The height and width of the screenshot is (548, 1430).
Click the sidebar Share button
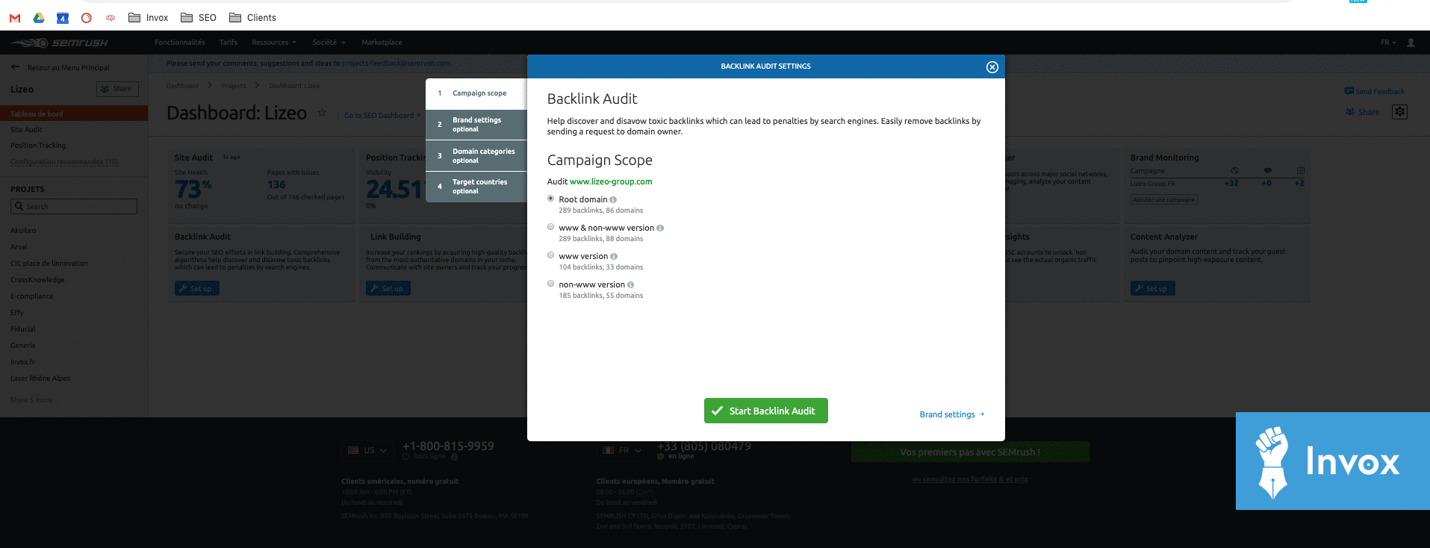(x=117, y=89)
